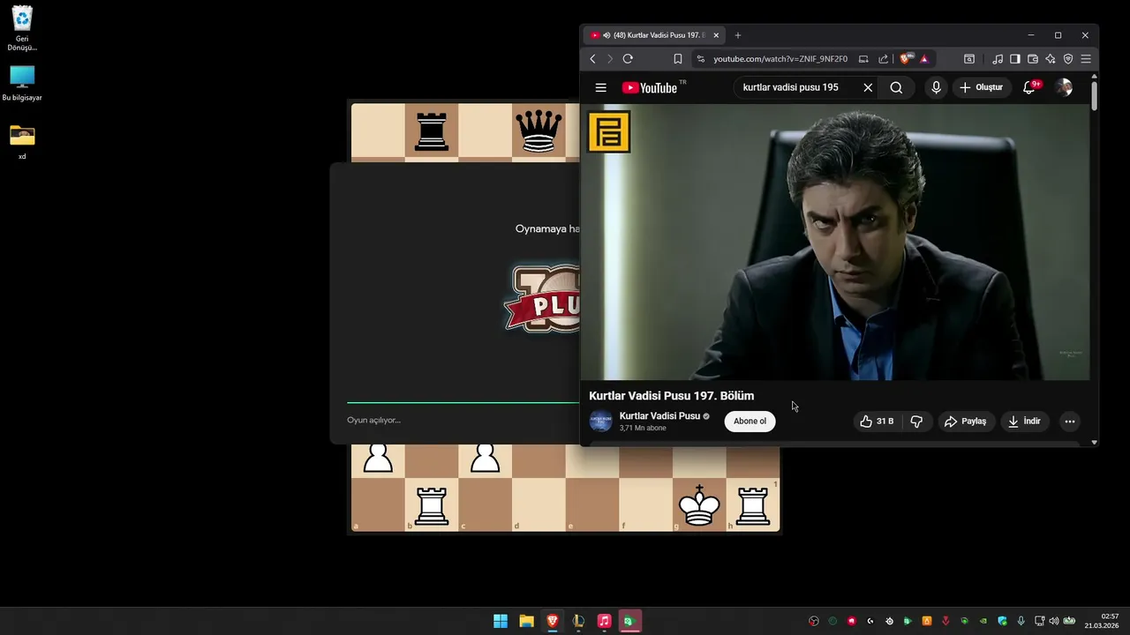Open File Explorer from taskbar
The image size is (1130, 635).
point(526,621)
